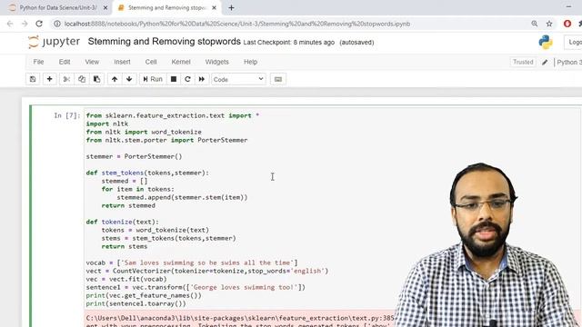Interrupt the kernel with stop icon

click(174, 79)
